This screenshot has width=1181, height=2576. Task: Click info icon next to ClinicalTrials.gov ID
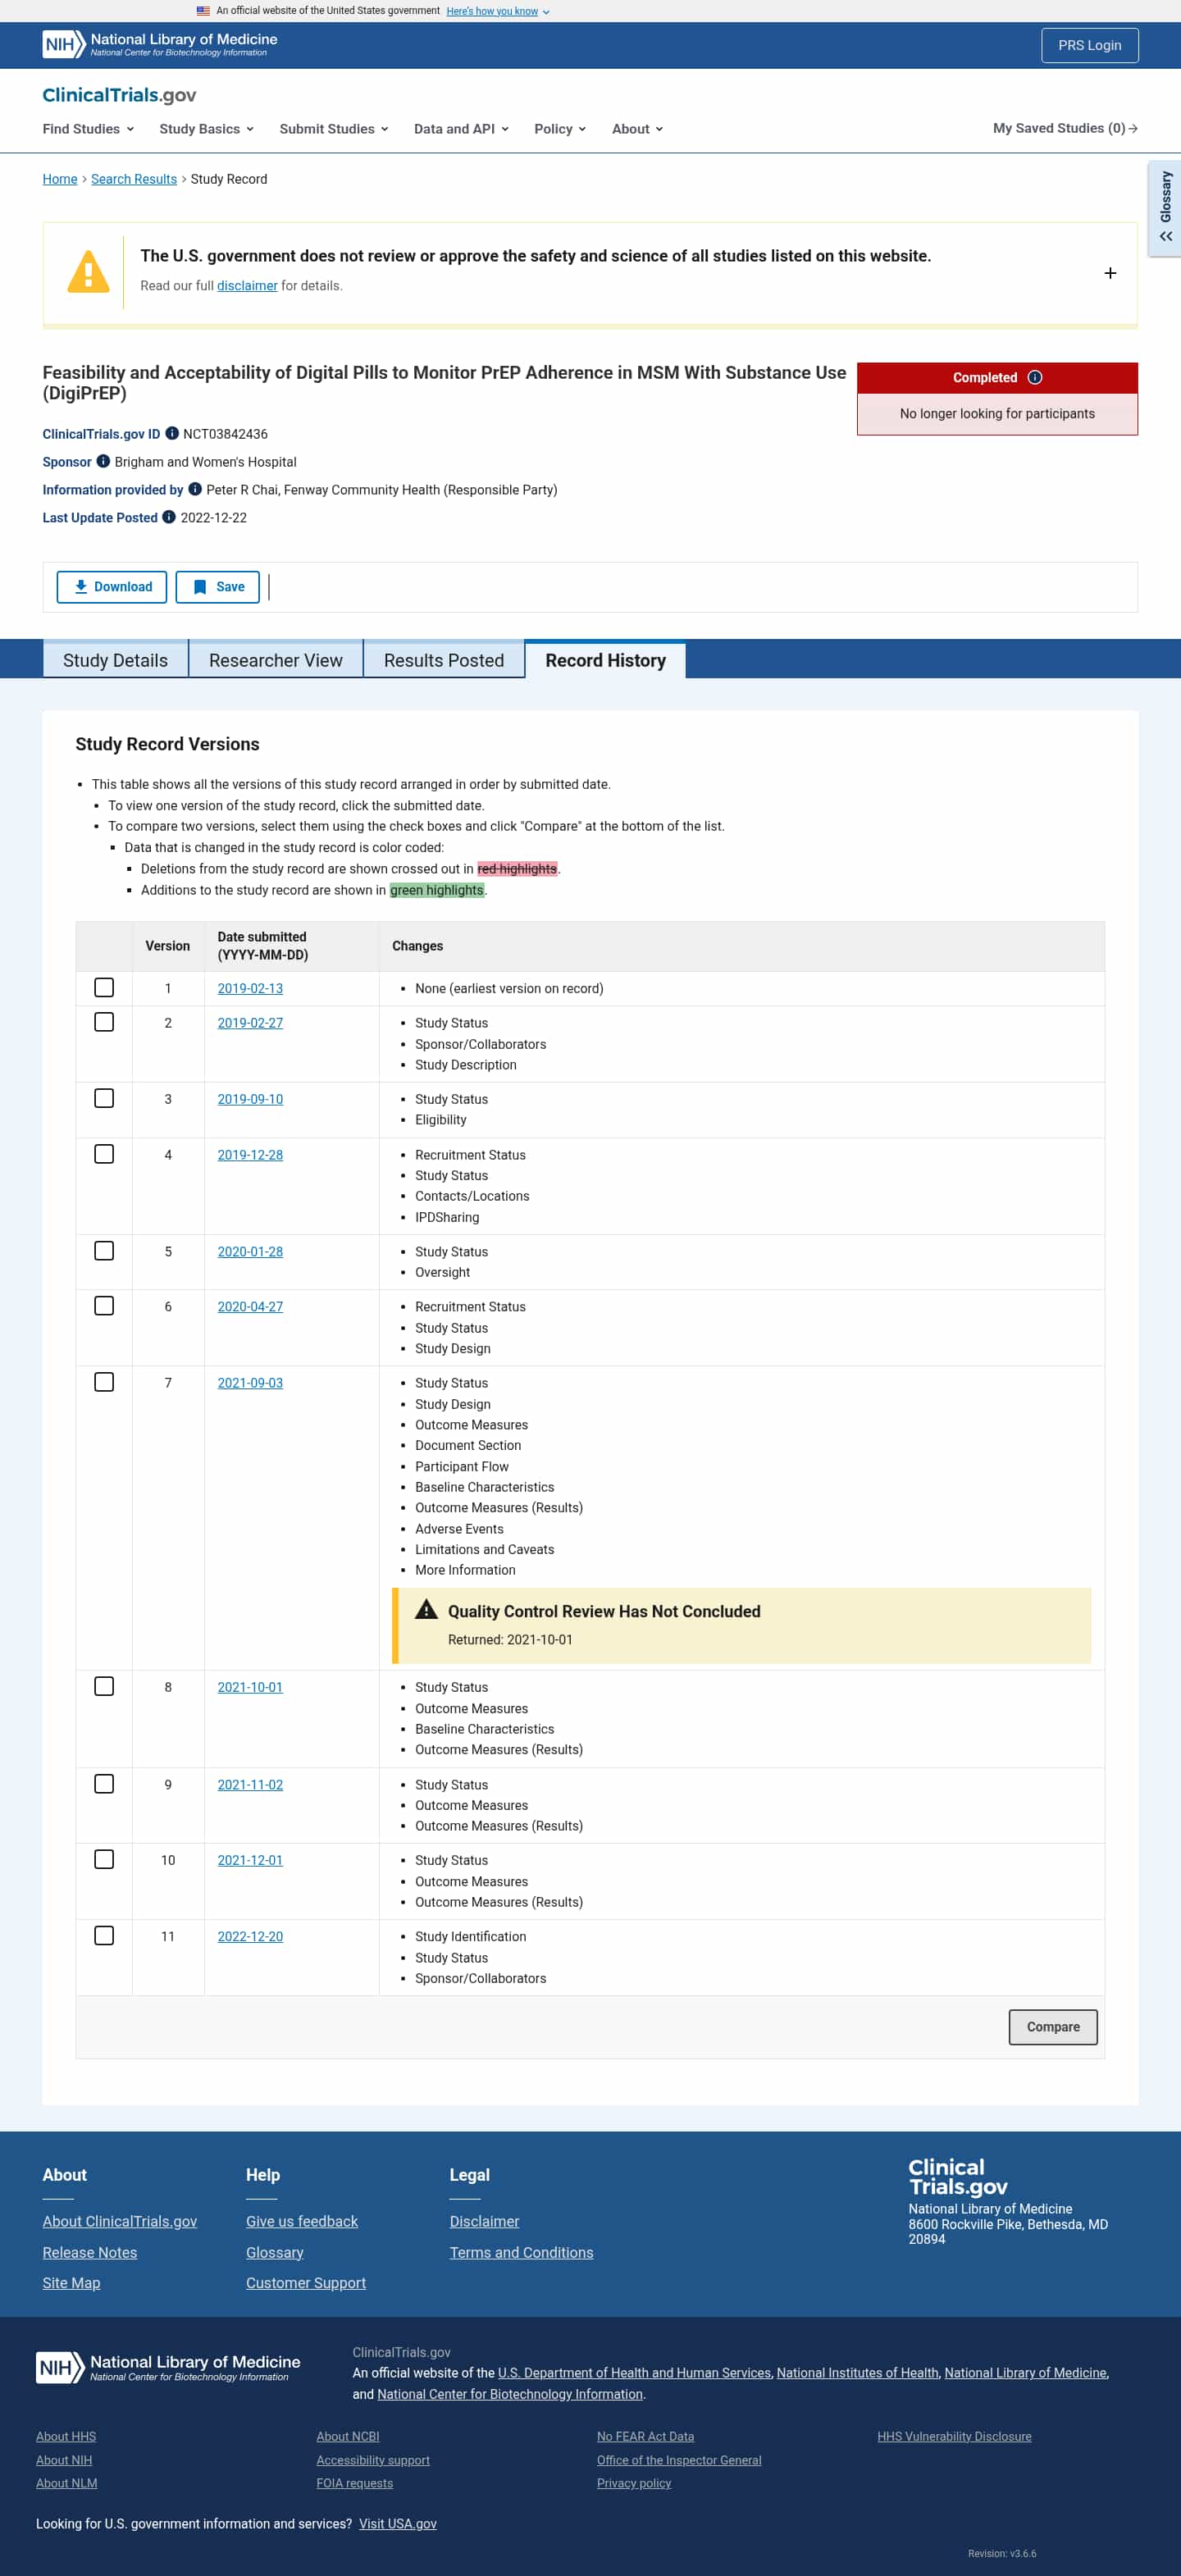coord(172,434)
